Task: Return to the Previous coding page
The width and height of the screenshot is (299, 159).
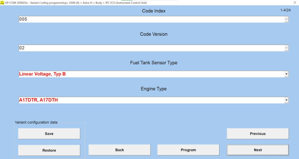Action: pyautogui.click(x=258, y=134)
